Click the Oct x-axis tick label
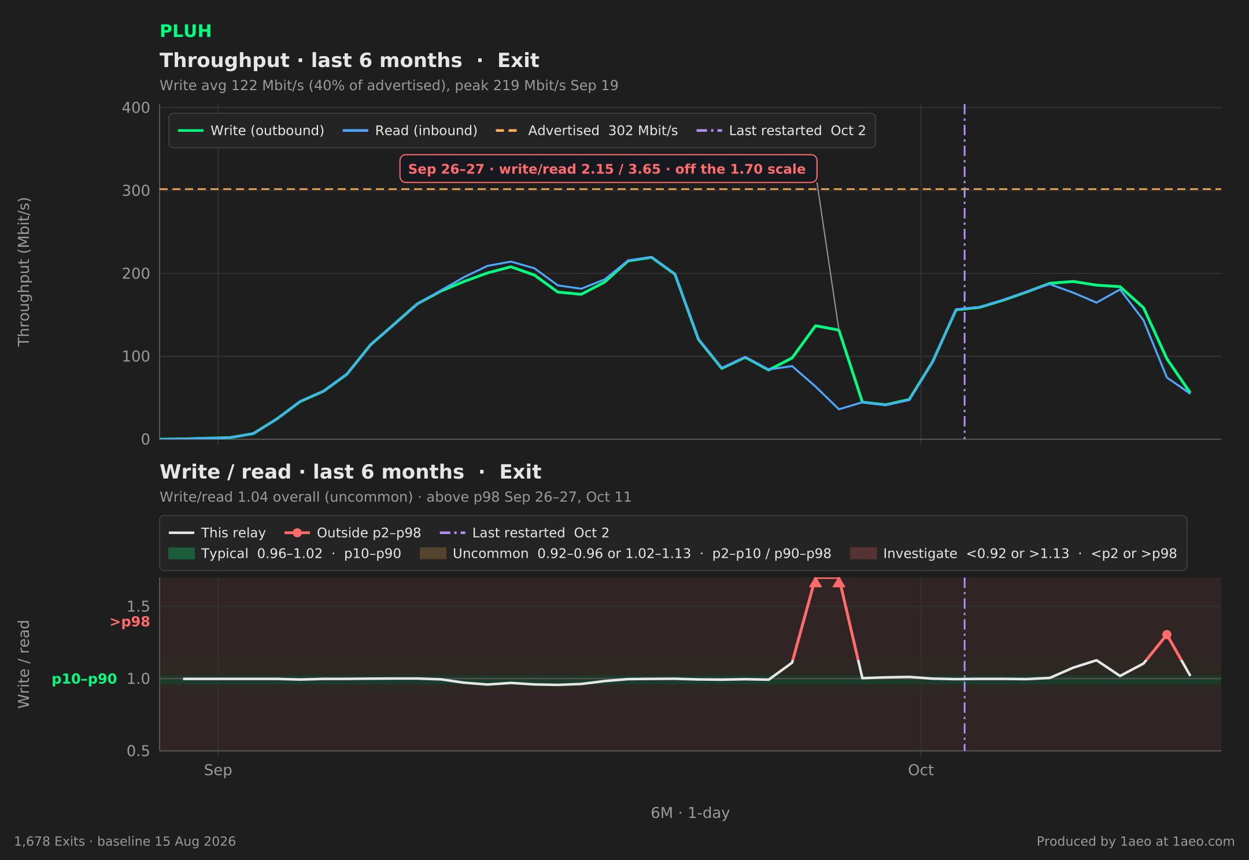This screenshot has height=860, width=1249. [x=921, y=770]
